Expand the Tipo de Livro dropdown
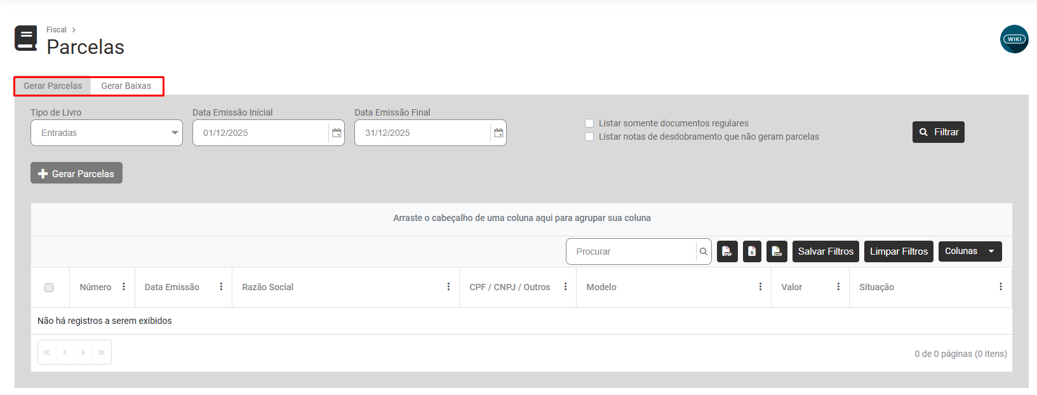Screen dimensions: 1037x395 click(107, 133)
